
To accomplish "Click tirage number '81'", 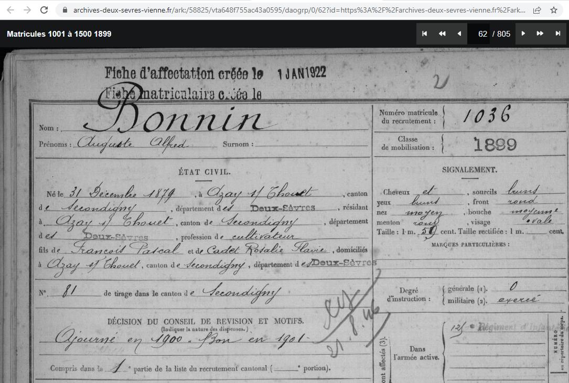I will 69,291.
